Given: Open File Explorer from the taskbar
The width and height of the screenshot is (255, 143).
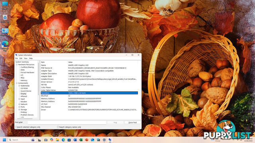Looking at the screenshot, I should click(57, 140).
